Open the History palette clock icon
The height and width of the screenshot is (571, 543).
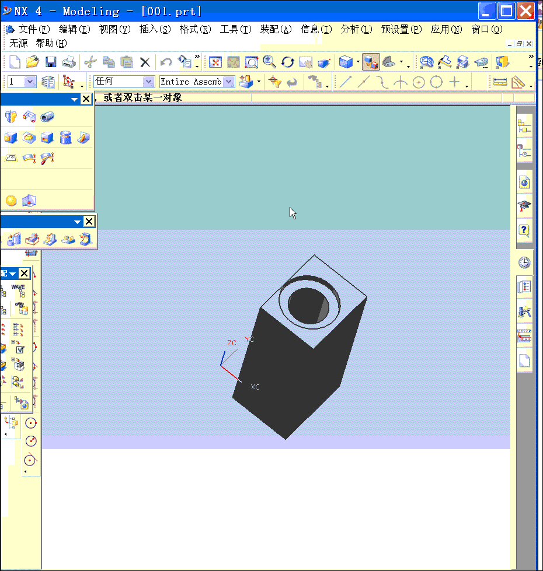(x=524, y=262)
